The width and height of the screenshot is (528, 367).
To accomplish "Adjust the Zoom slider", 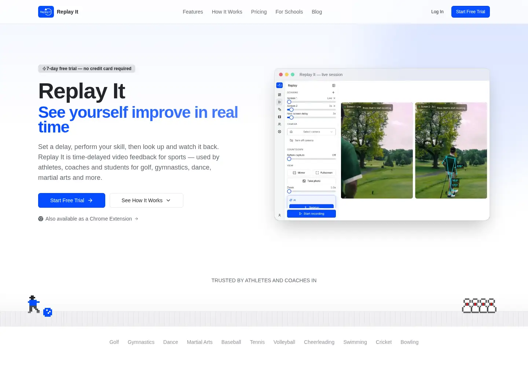I will (x=311, y=191).
